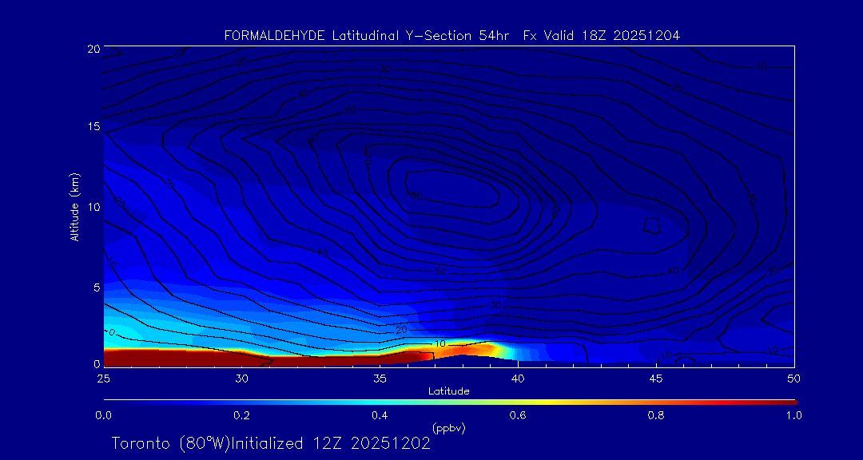Click the Latitude x-axis label
The height and width of the screenshot is (460, 863).
tap(448, 391)
